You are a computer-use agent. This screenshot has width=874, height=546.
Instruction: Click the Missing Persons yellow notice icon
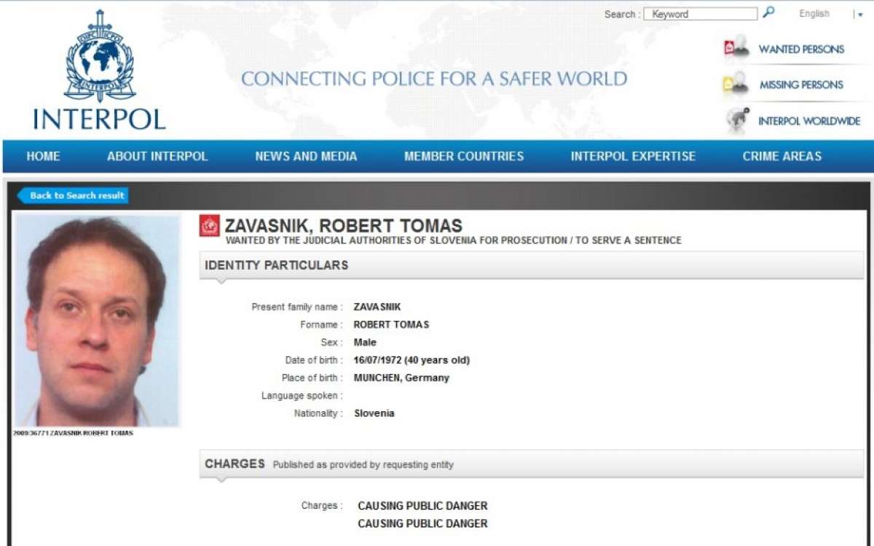click(736, 84)
